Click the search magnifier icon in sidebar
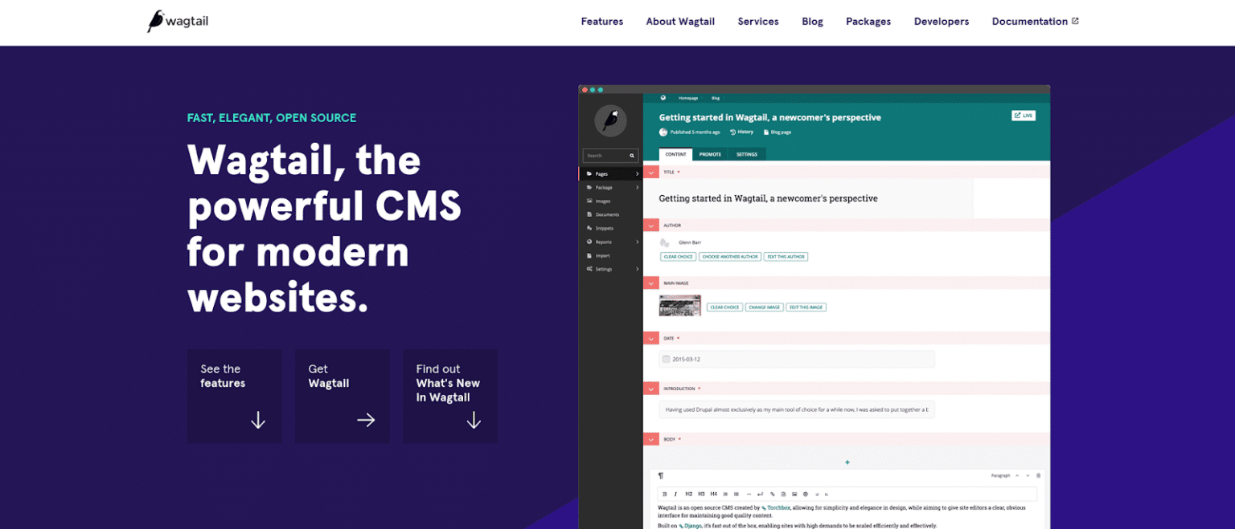This screenshot has height=529, width=1235. (632, 156)
